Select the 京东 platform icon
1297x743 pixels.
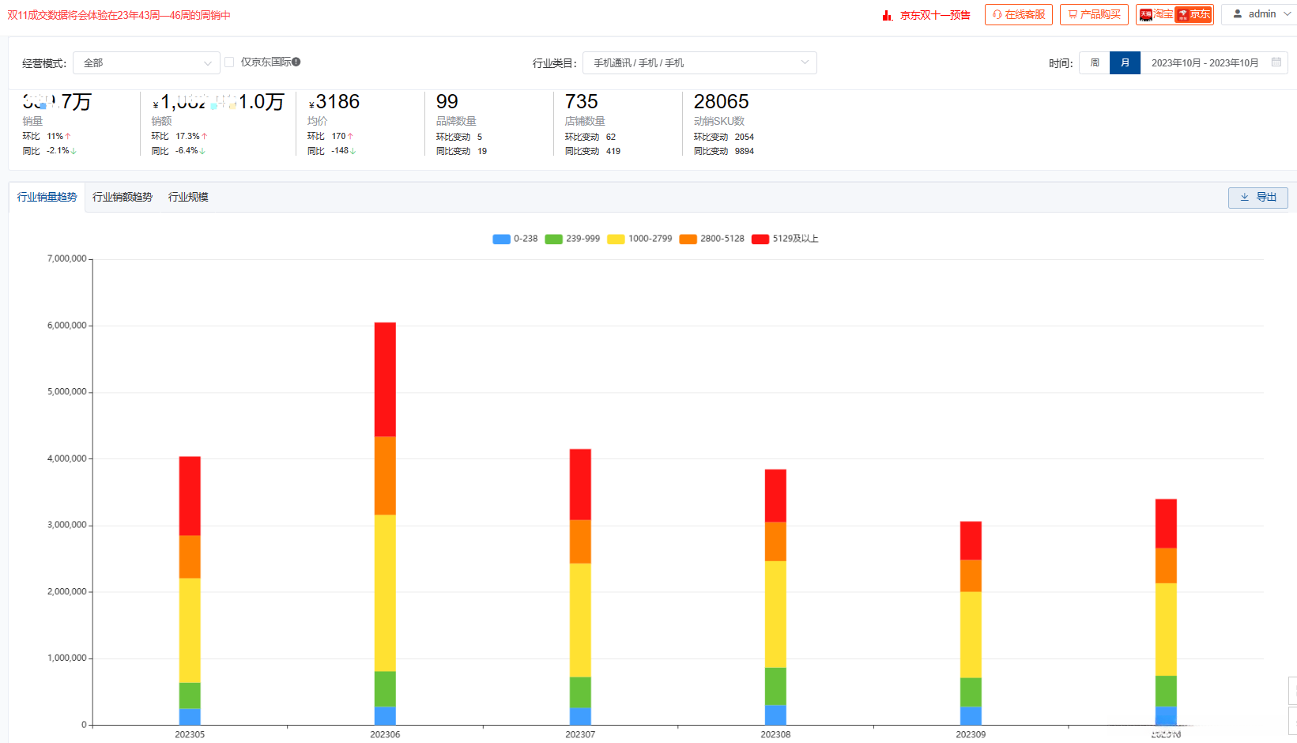click(1193, 14)
